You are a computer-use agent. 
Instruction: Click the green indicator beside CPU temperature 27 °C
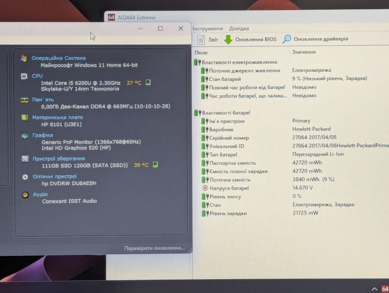coord(148,82)
